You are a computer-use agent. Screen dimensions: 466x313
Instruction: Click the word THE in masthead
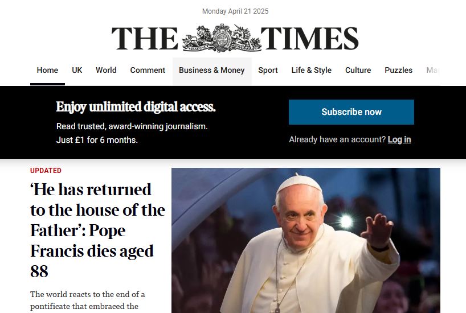145,38
